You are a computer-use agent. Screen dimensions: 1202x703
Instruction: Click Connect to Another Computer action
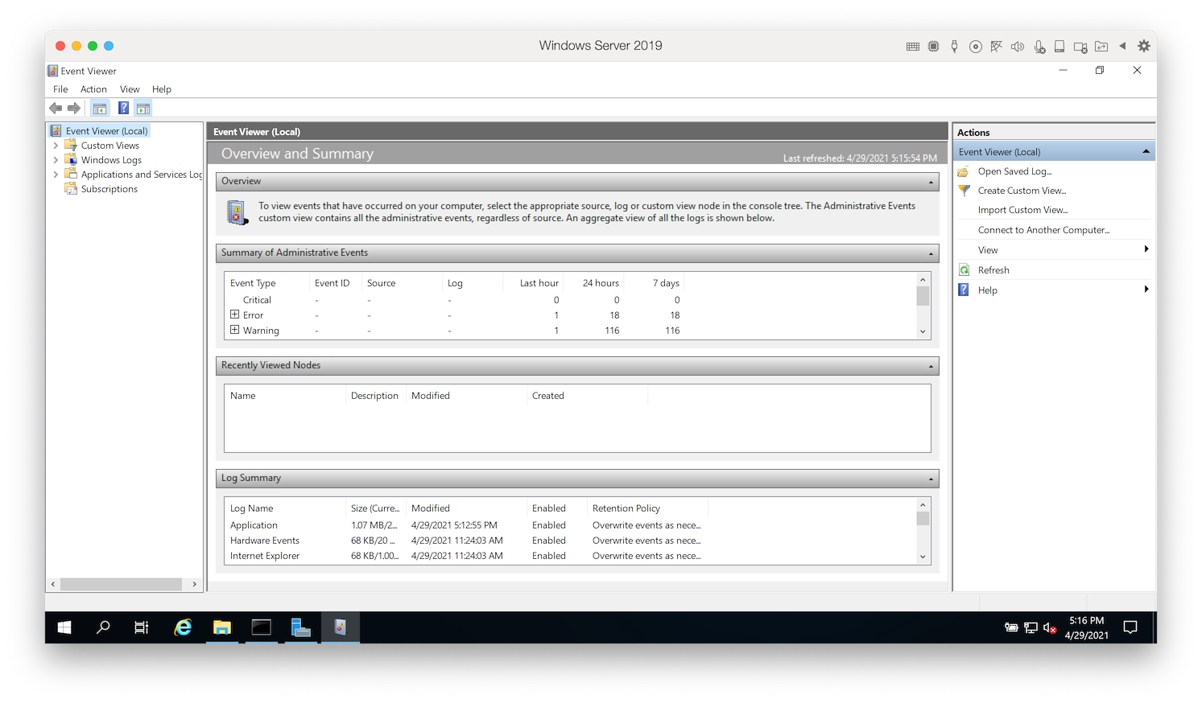coord(1043,230)
